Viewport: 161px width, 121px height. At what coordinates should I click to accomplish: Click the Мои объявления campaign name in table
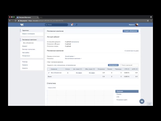click(x=56, y=73)
